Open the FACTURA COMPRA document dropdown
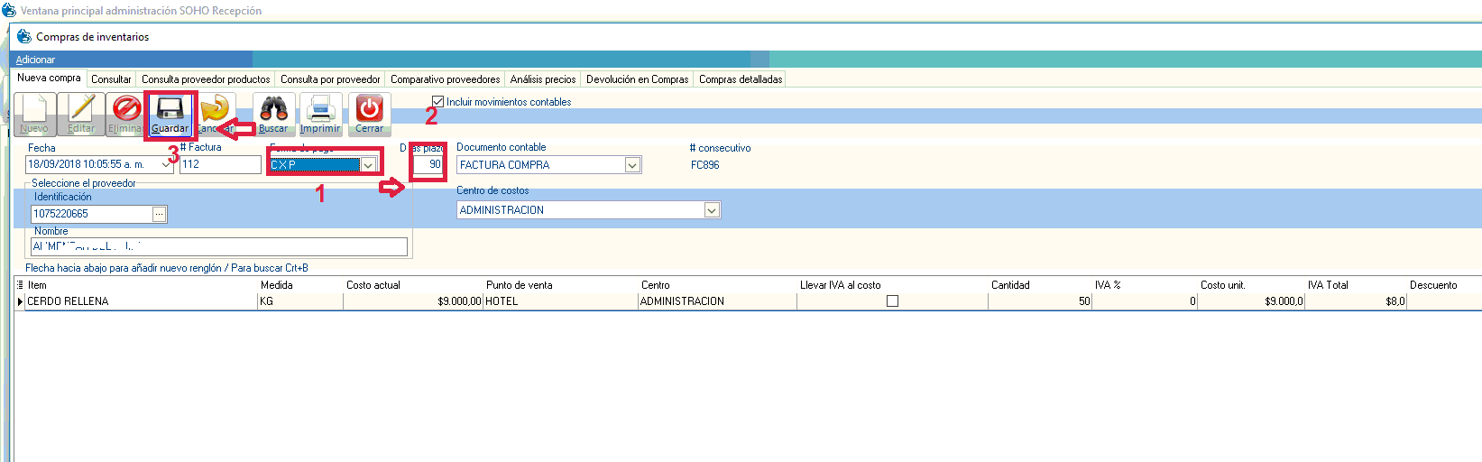Viewport: 1482px width, 462px height. pos(632,165)
